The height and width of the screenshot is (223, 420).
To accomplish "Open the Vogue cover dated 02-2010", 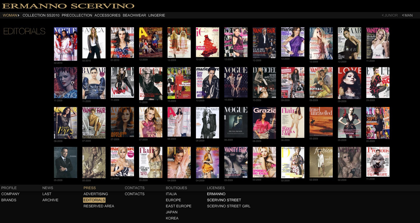I will [65, 44].
